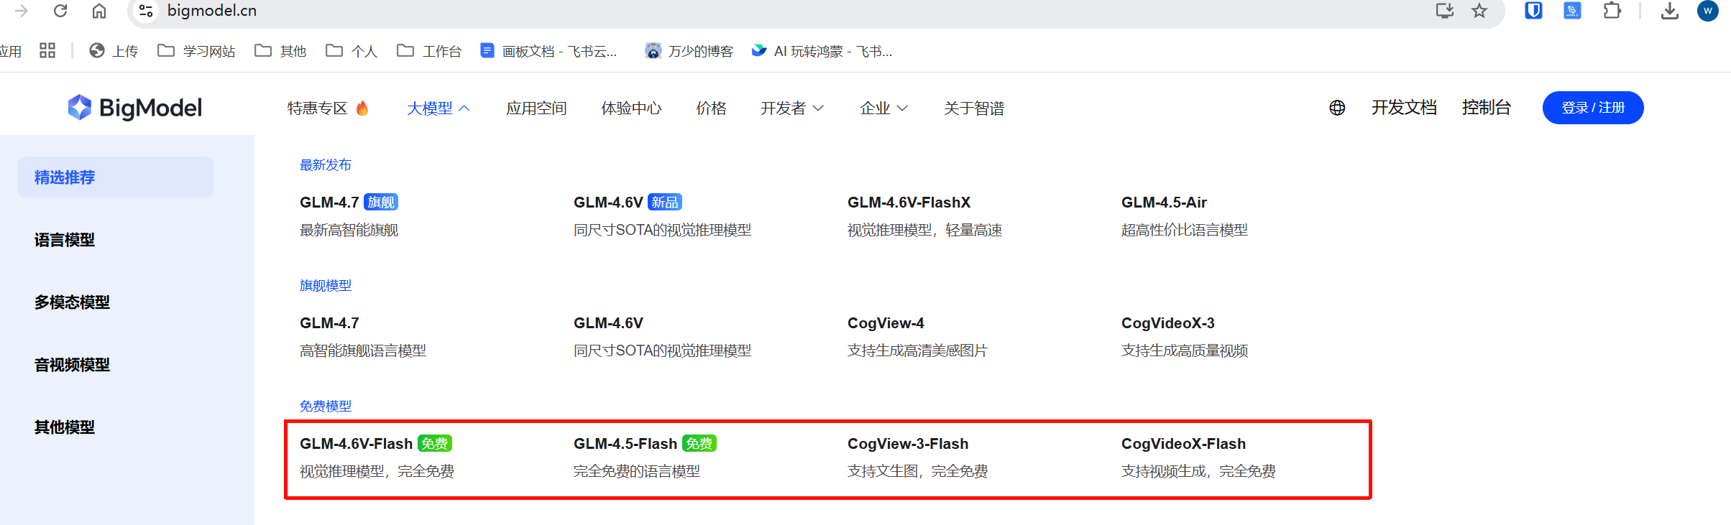Click the BigModel logo
1731x525 pixels.
(135, 108)
